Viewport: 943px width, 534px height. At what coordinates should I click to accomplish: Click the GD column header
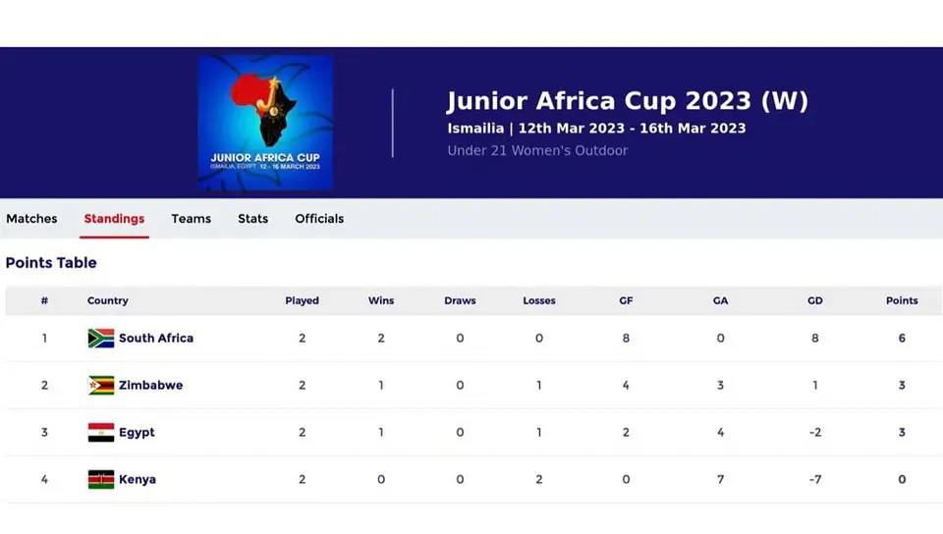tap(814, 300)
